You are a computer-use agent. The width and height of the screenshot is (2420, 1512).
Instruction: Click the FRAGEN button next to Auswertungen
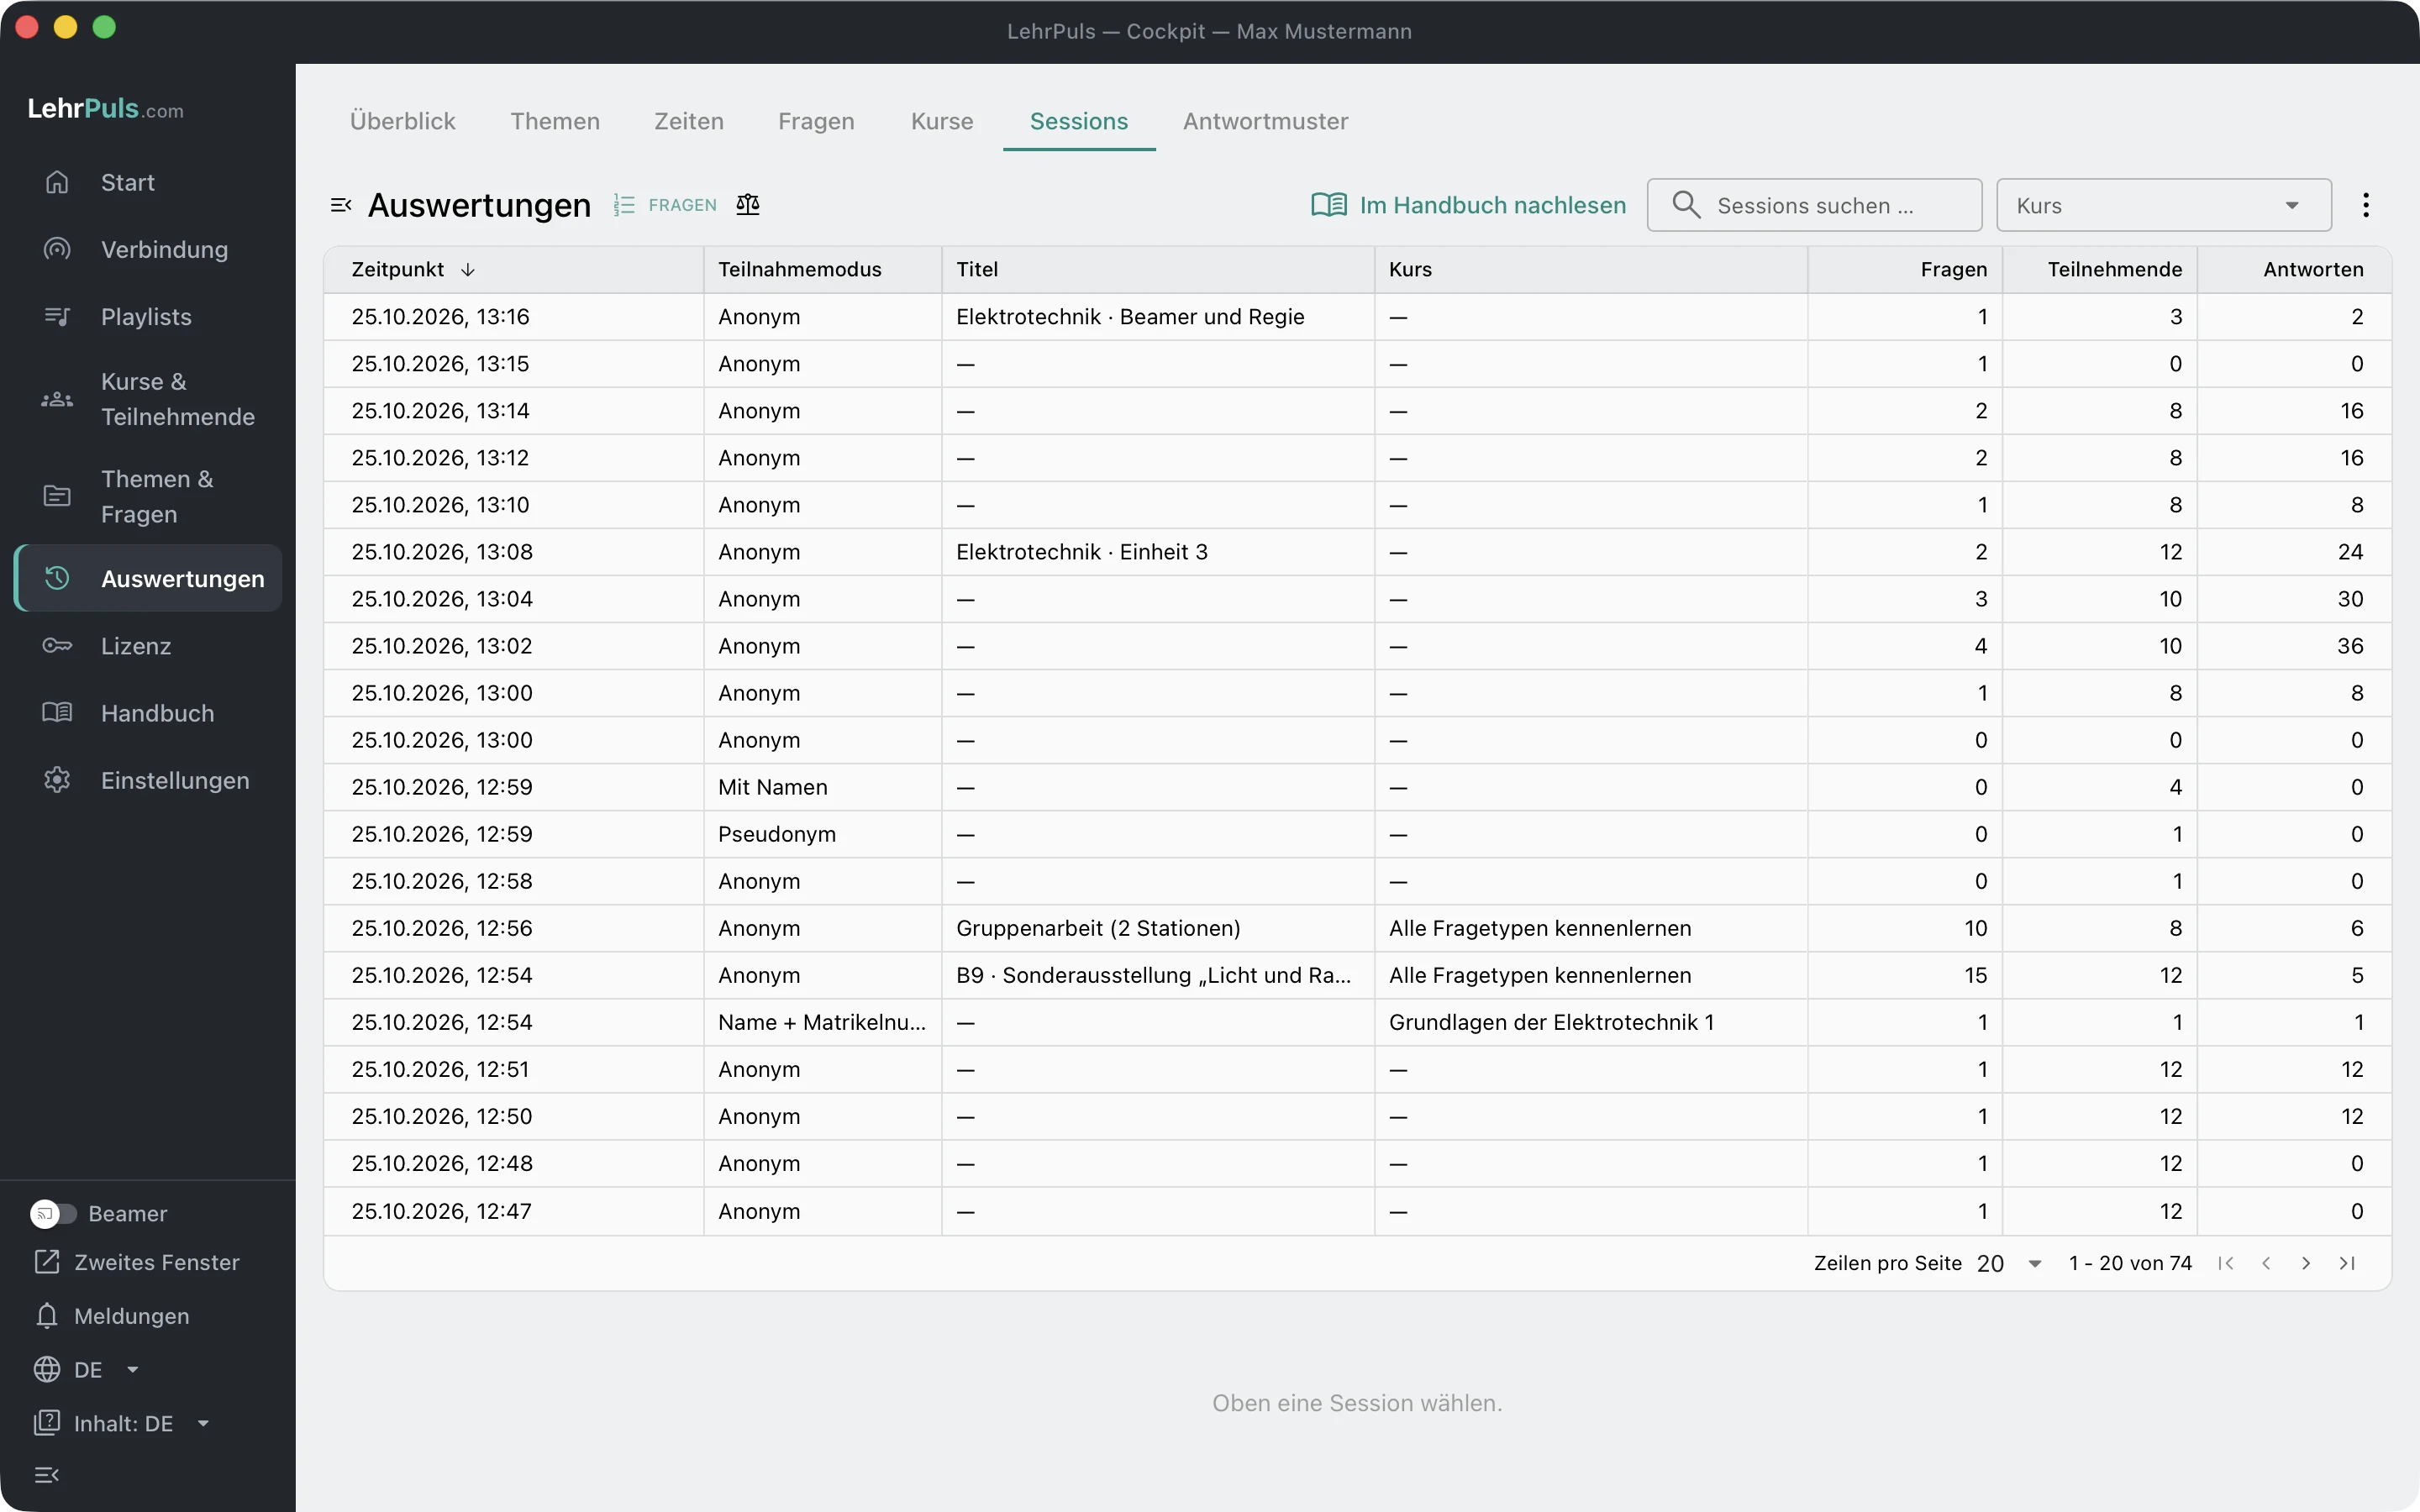[666, 205]
